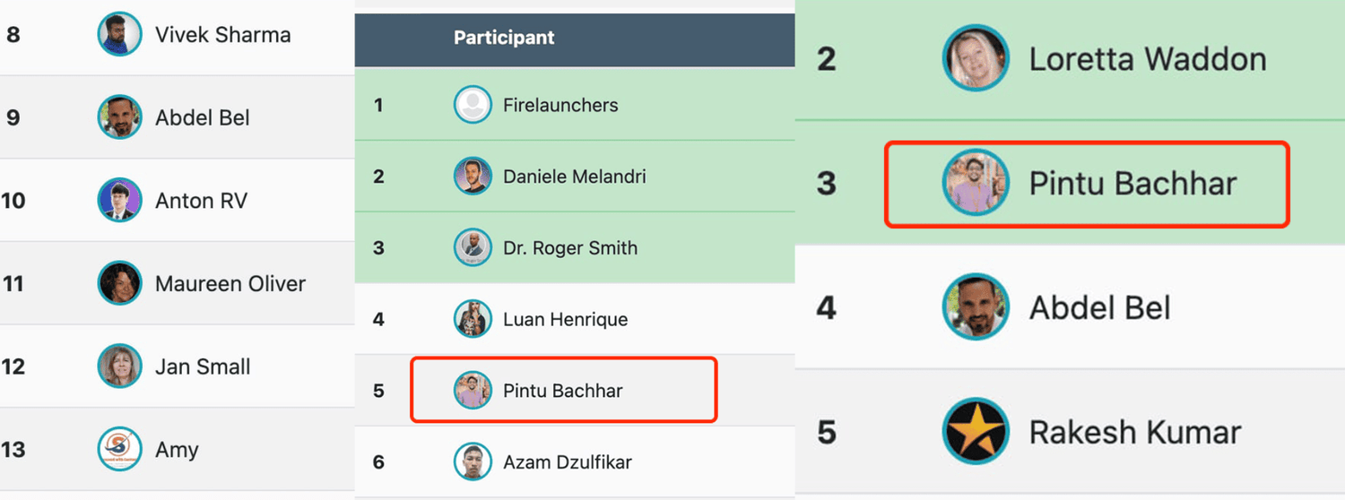Open the Abdel Bel name at rank 9
This screenshot has width=1345, height=500.
203,117
